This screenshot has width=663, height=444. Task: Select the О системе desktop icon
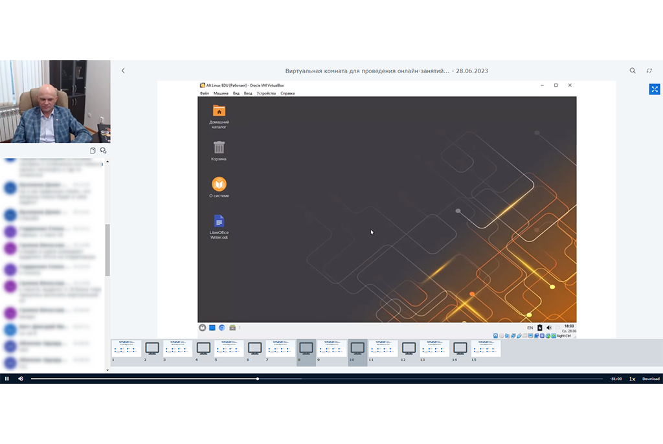[x=219, y=187]
